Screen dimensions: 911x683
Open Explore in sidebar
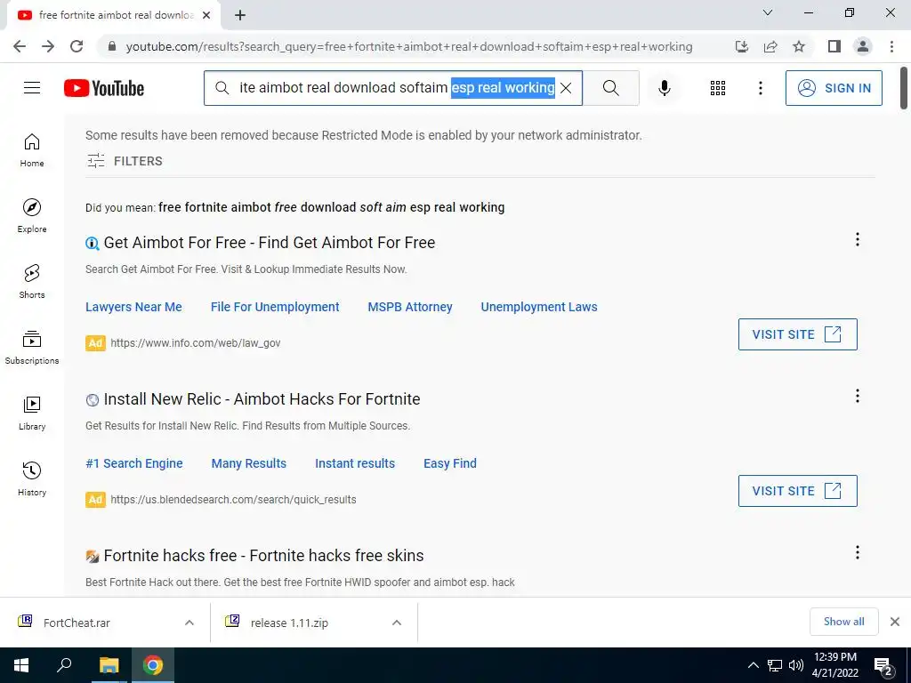(x=32, y=216)
